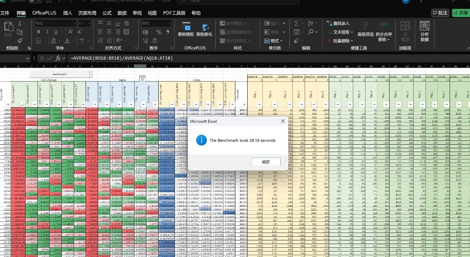Viewport: 470px width, 257px height.
Task: Open the 高级筛选 advanced filter tool
Action: (365, 30)
